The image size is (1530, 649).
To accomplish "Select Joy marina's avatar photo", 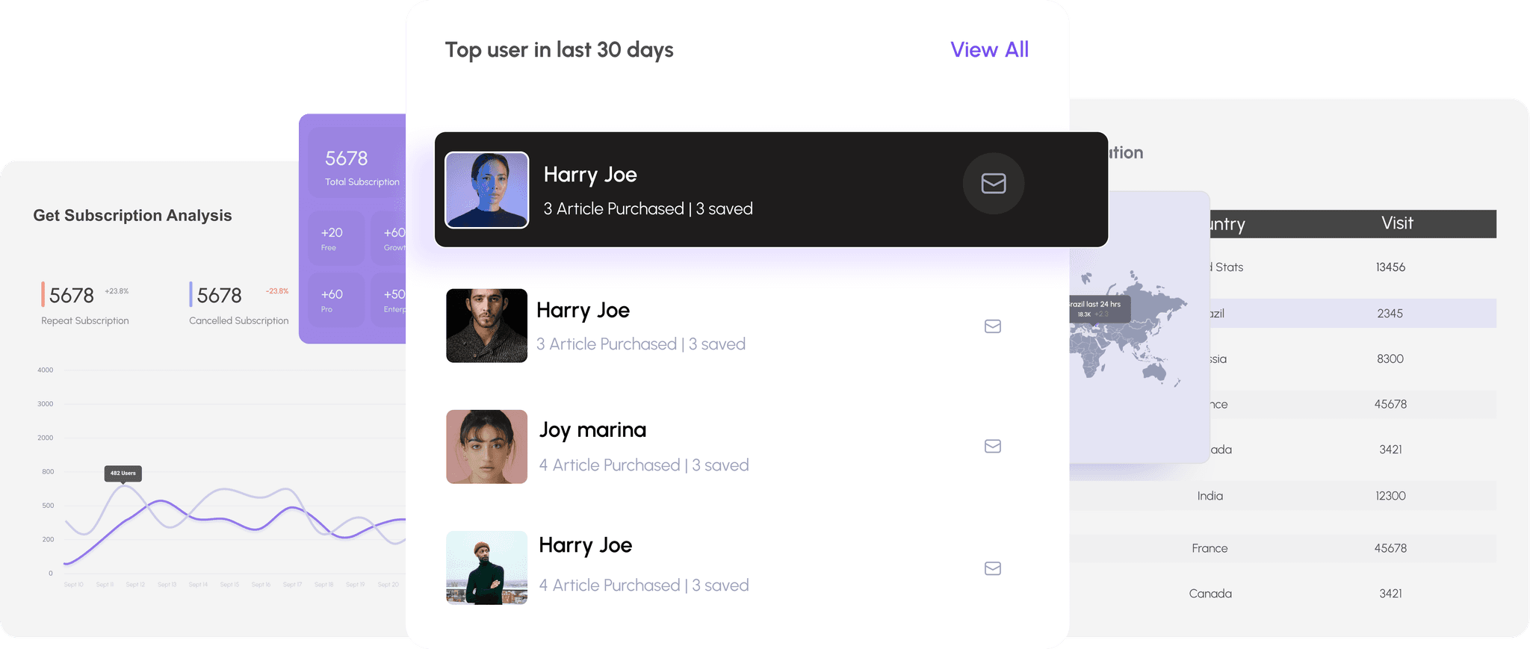I will point(486,446).
